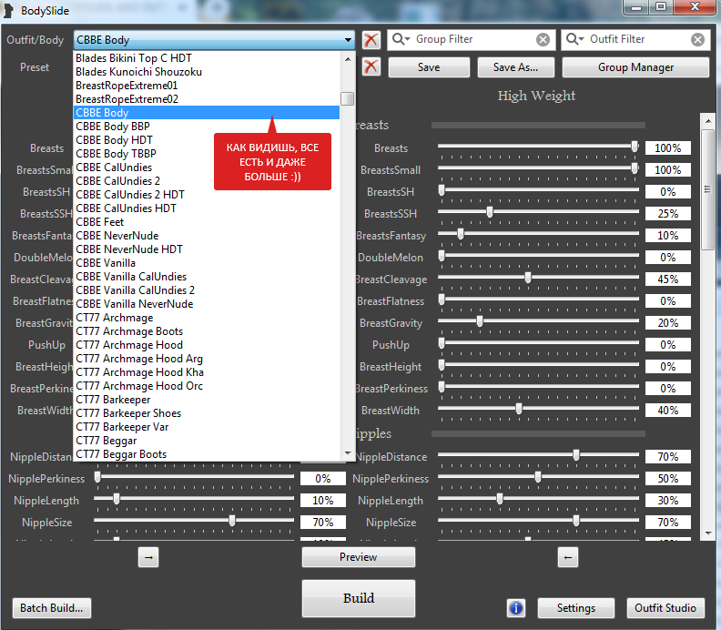Click the Batch Build... button

click(x=52, y=607)
